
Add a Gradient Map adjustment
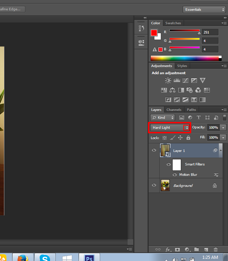[203, 100]
